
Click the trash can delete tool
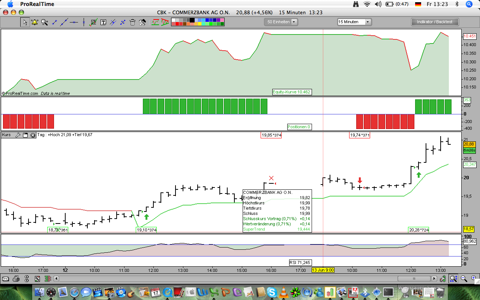pos(132,22)
